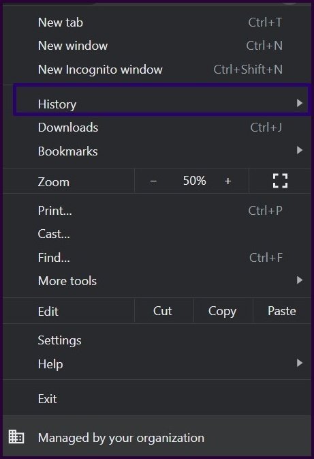Expand the More tools submenu arrow
The image size is (314, 459).
(x=300, y=280)
